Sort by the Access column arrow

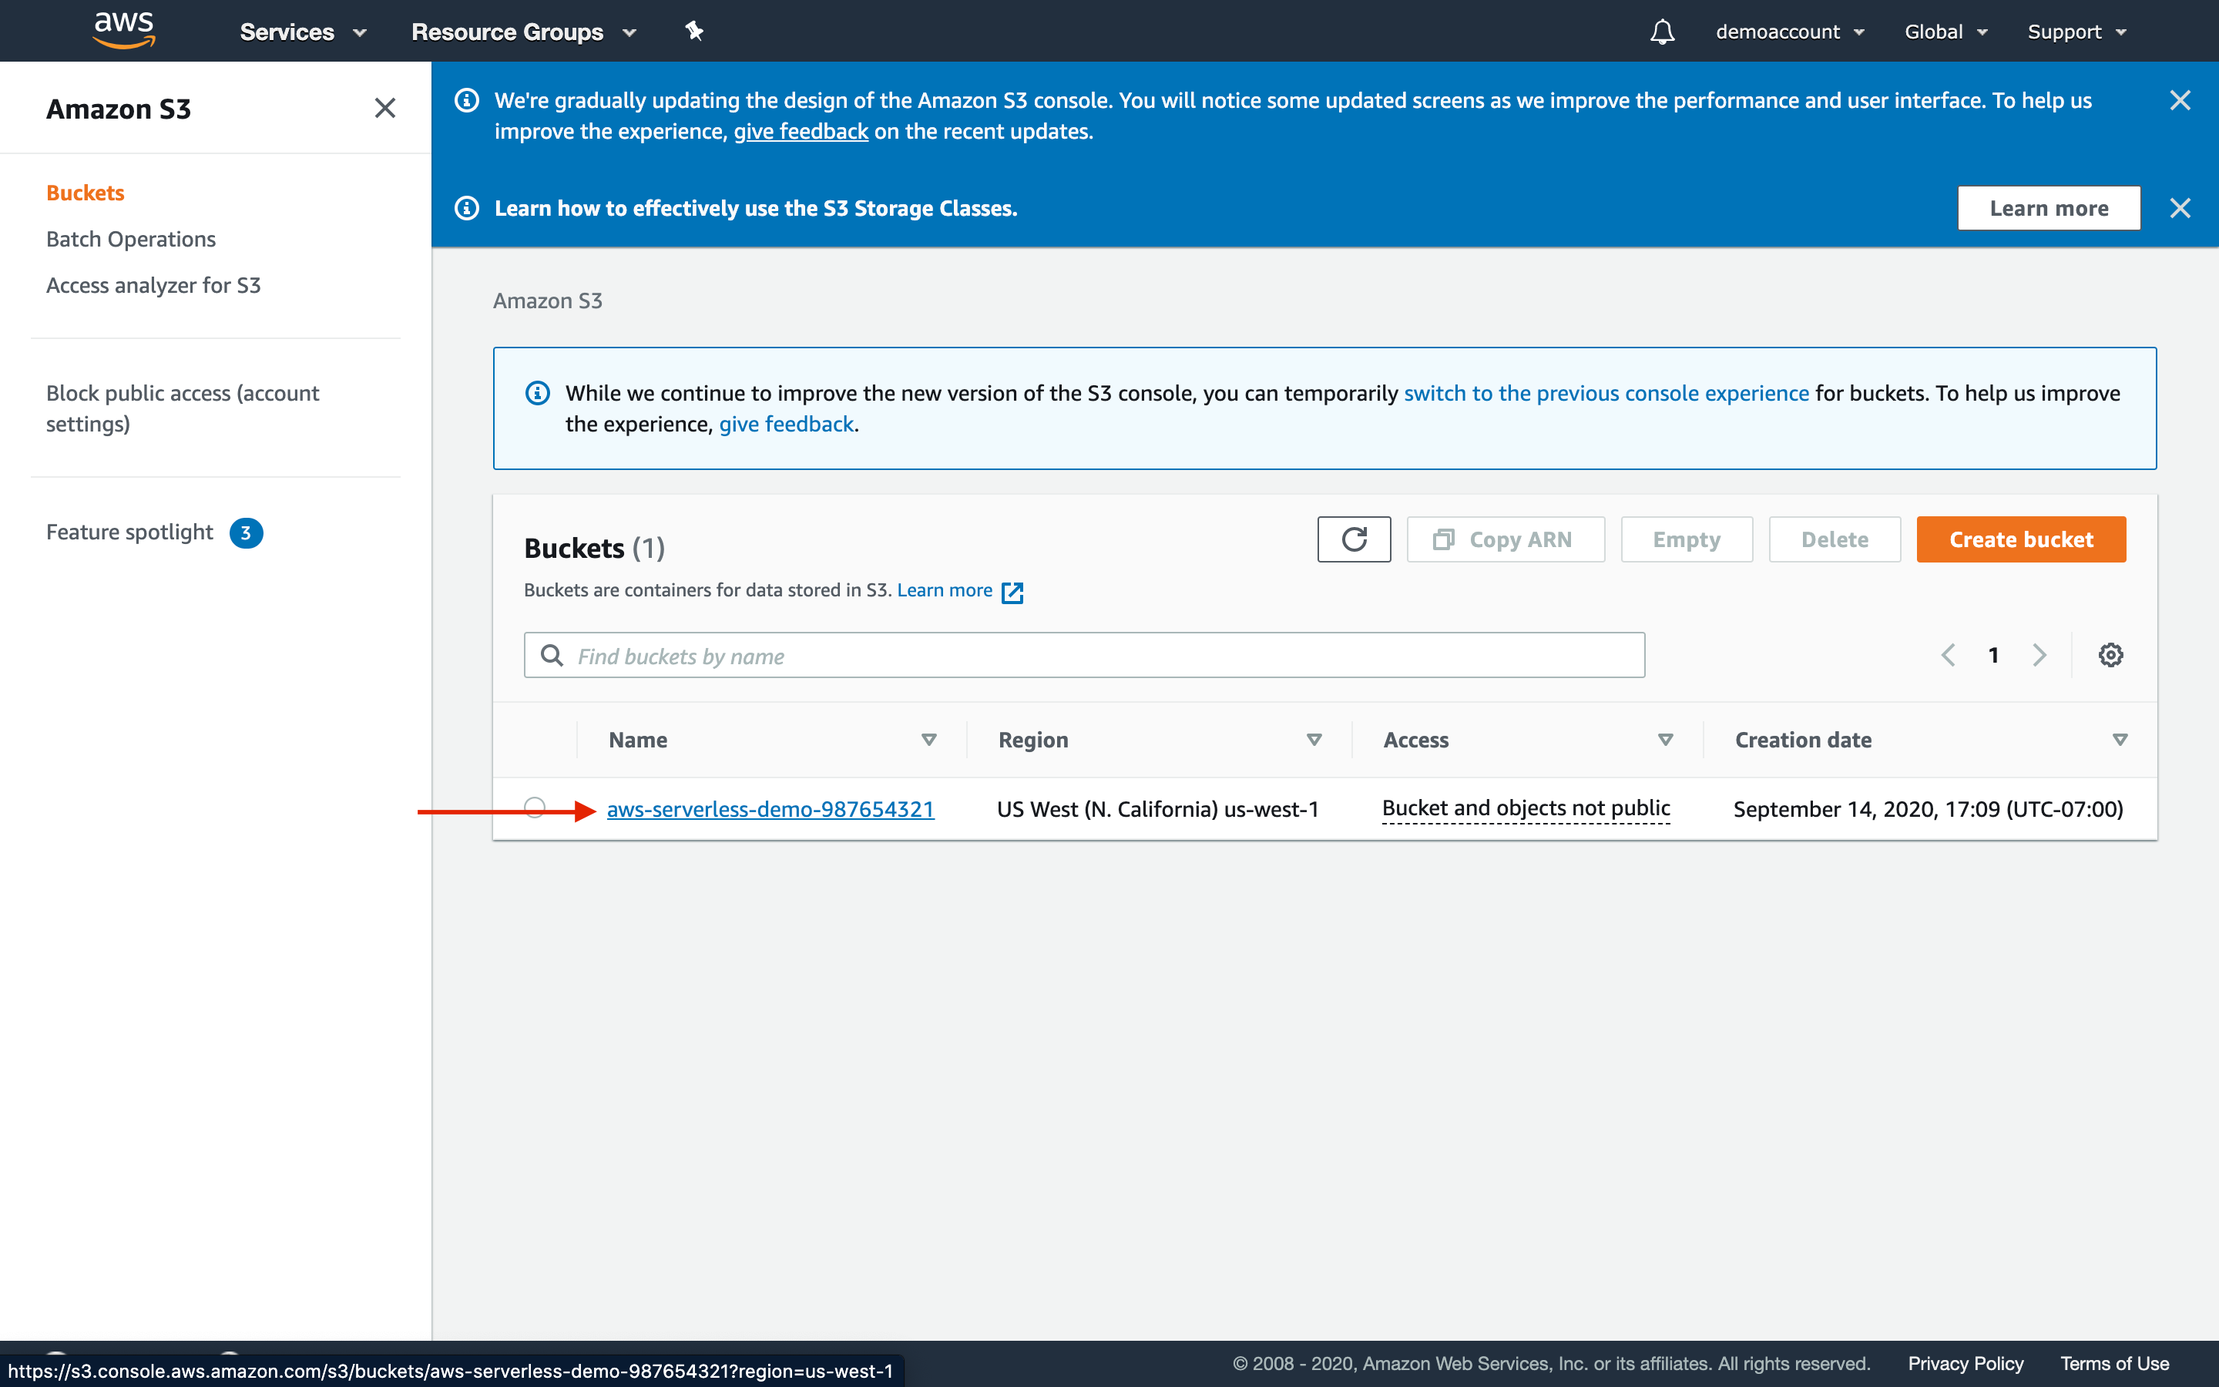[1666, 740]
